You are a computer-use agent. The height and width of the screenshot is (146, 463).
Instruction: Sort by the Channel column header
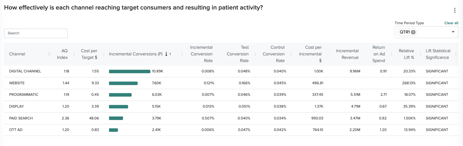(x=17, y=54)
